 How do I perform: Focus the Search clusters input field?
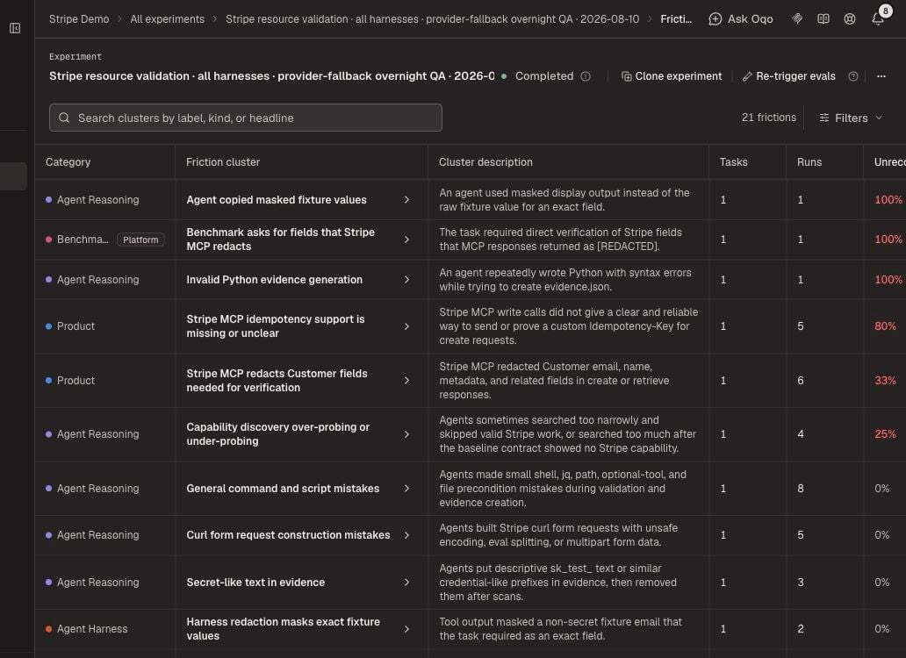(246, 118)
